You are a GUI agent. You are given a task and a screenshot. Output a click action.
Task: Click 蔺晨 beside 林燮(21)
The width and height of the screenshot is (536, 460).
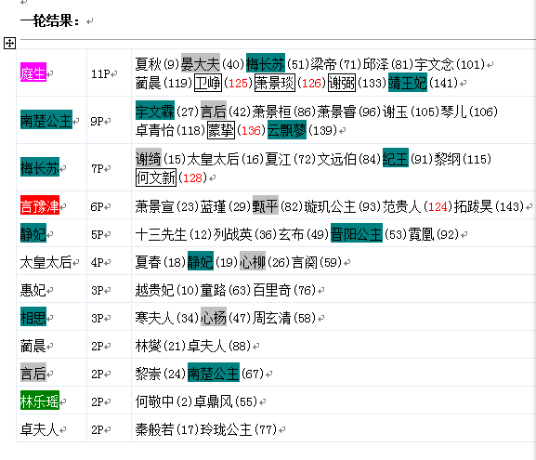33,346
